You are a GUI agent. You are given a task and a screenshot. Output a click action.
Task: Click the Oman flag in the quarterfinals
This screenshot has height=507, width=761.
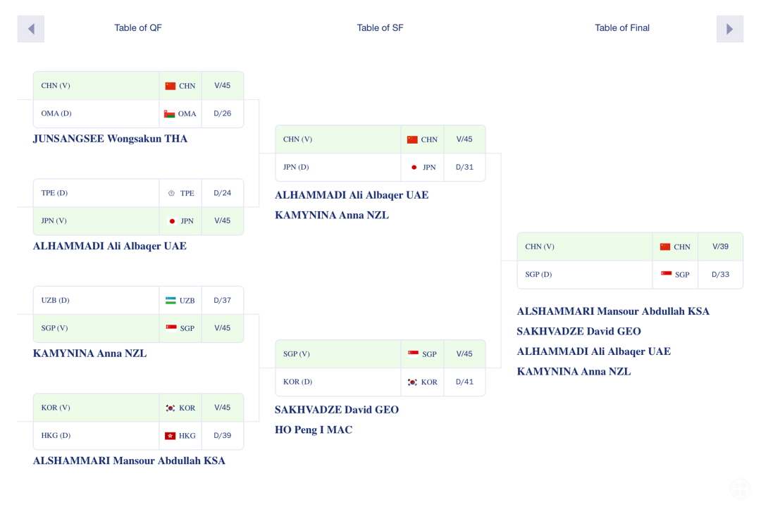point(170,113)
